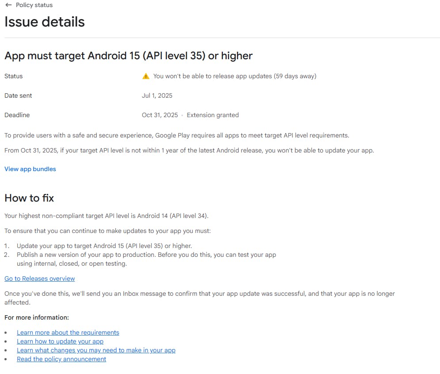
Task: Click the App must target Android 15 heading
Action: (128, 56)
